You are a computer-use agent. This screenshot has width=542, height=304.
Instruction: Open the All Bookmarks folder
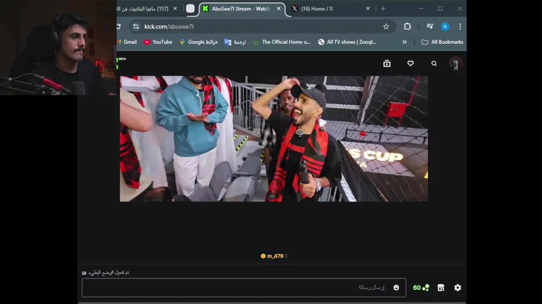tap(442, 42)
